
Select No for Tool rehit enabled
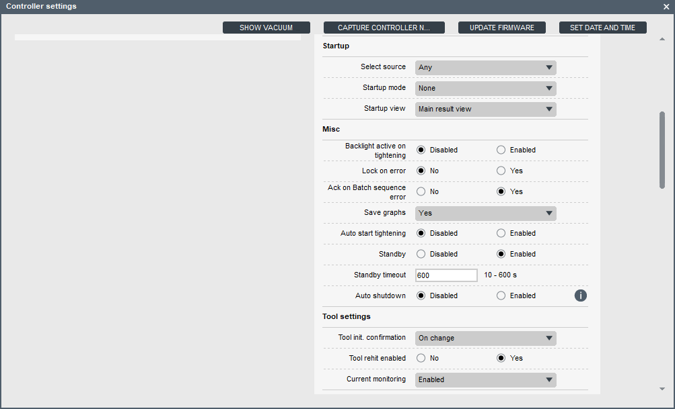(x=421, y=359)
